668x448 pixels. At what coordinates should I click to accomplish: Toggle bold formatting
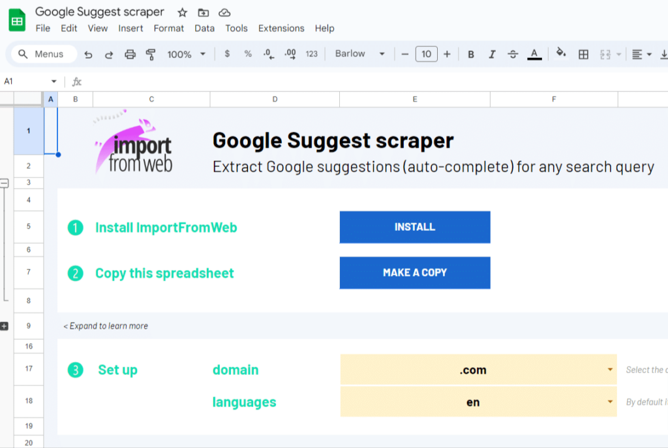point(471,54)
